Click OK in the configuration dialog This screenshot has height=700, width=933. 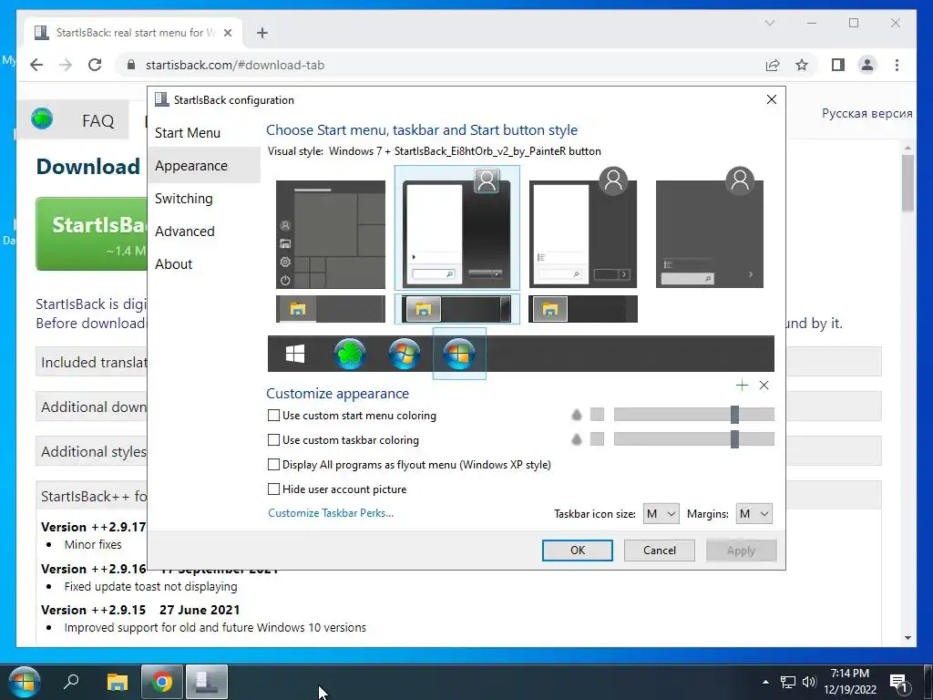577,550
